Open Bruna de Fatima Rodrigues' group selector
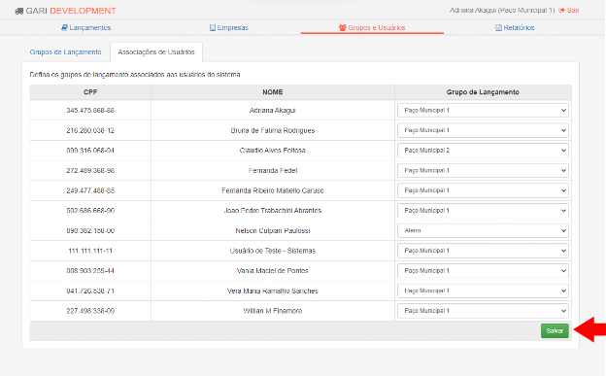 click(483, 130)
